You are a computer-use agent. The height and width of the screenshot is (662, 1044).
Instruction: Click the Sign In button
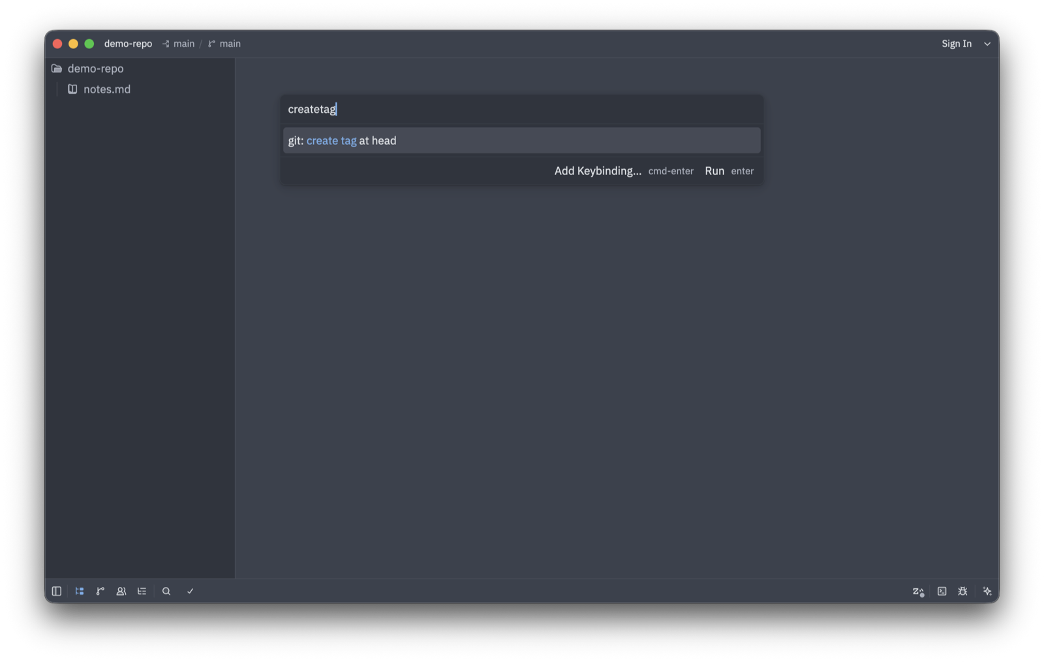[957, 44]
